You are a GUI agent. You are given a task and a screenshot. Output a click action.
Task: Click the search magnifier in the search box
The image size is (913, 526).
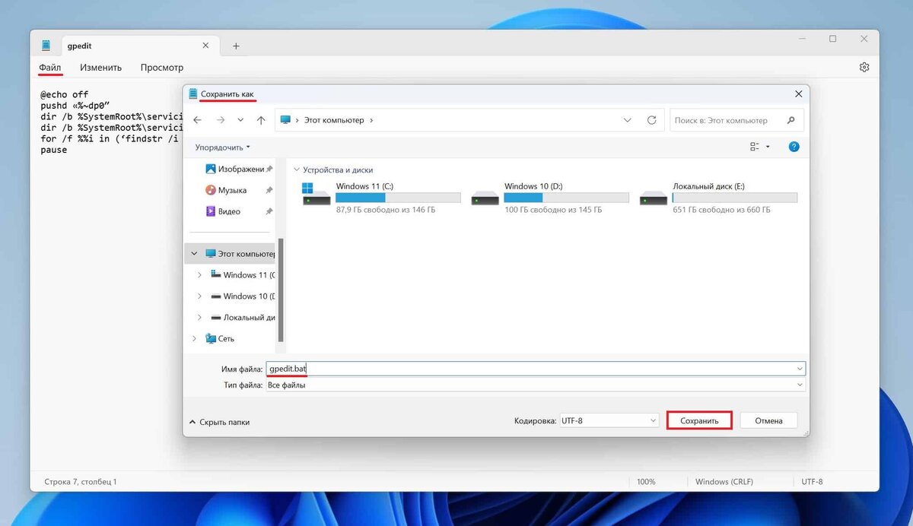point(791,119)
